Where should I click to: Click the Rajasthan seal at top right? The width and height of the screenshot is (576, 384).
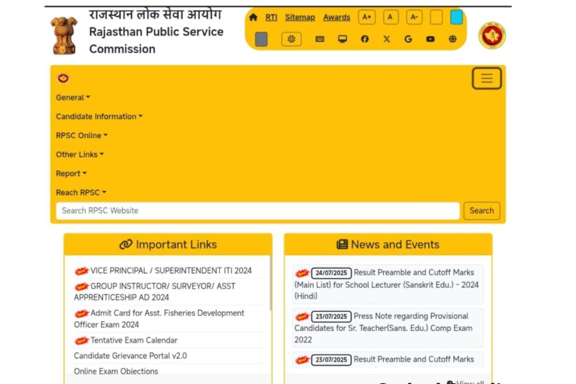point(492,35)
